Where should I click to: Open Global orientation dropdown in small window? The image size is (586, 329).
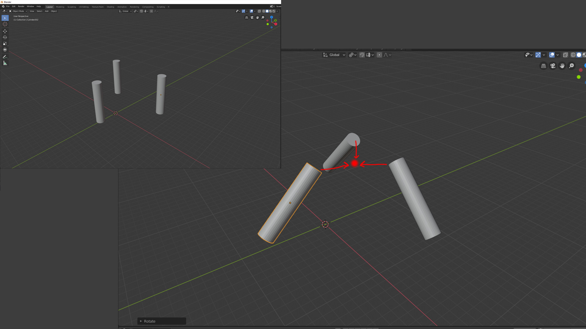125,11
